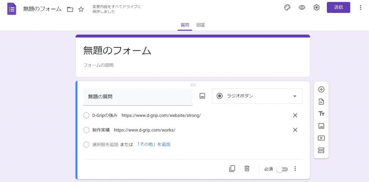
Task: Remove the 制作実績 option
Action: (x=295, y=130)
